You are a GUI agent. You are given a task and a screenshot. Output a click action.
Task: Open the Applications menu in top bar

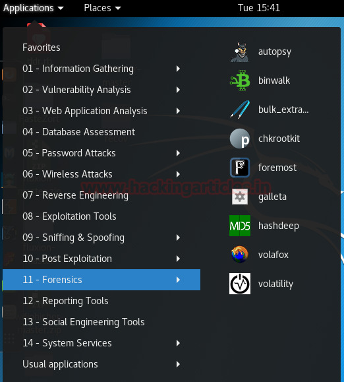(34, 8)
